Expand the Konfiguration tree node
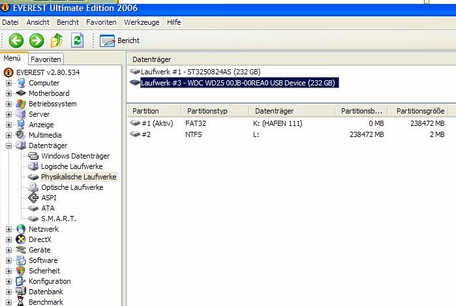456x306 pixels. pyautogui.click(x=8, y=282)
